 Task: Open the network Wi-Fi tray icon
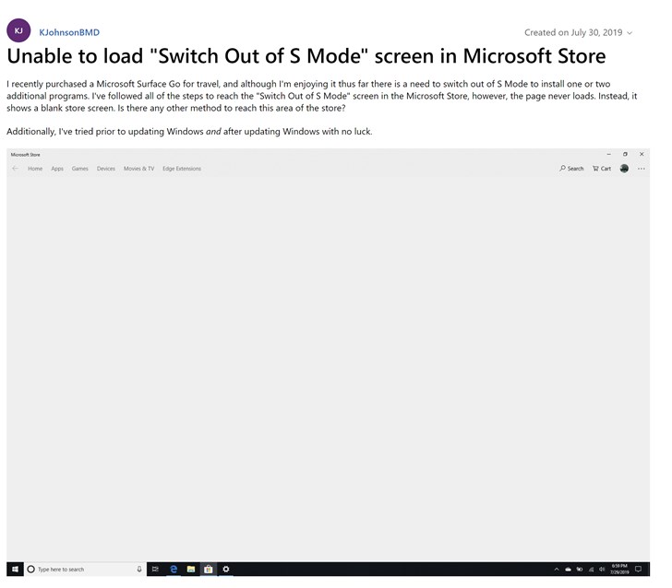591,570
